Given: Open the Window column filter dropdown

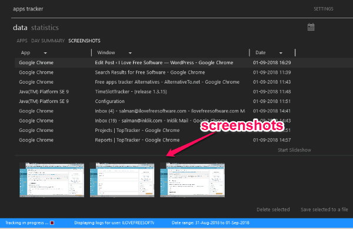Looking at the screenshot, I should pyautogui.click(x=130, y=53).
